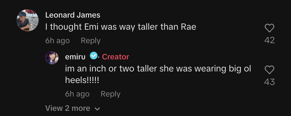This screenshot has height=116, width=291.
Task: Click the heels!!!!! line in emiru's reply
Action: (x=82, y=80)
